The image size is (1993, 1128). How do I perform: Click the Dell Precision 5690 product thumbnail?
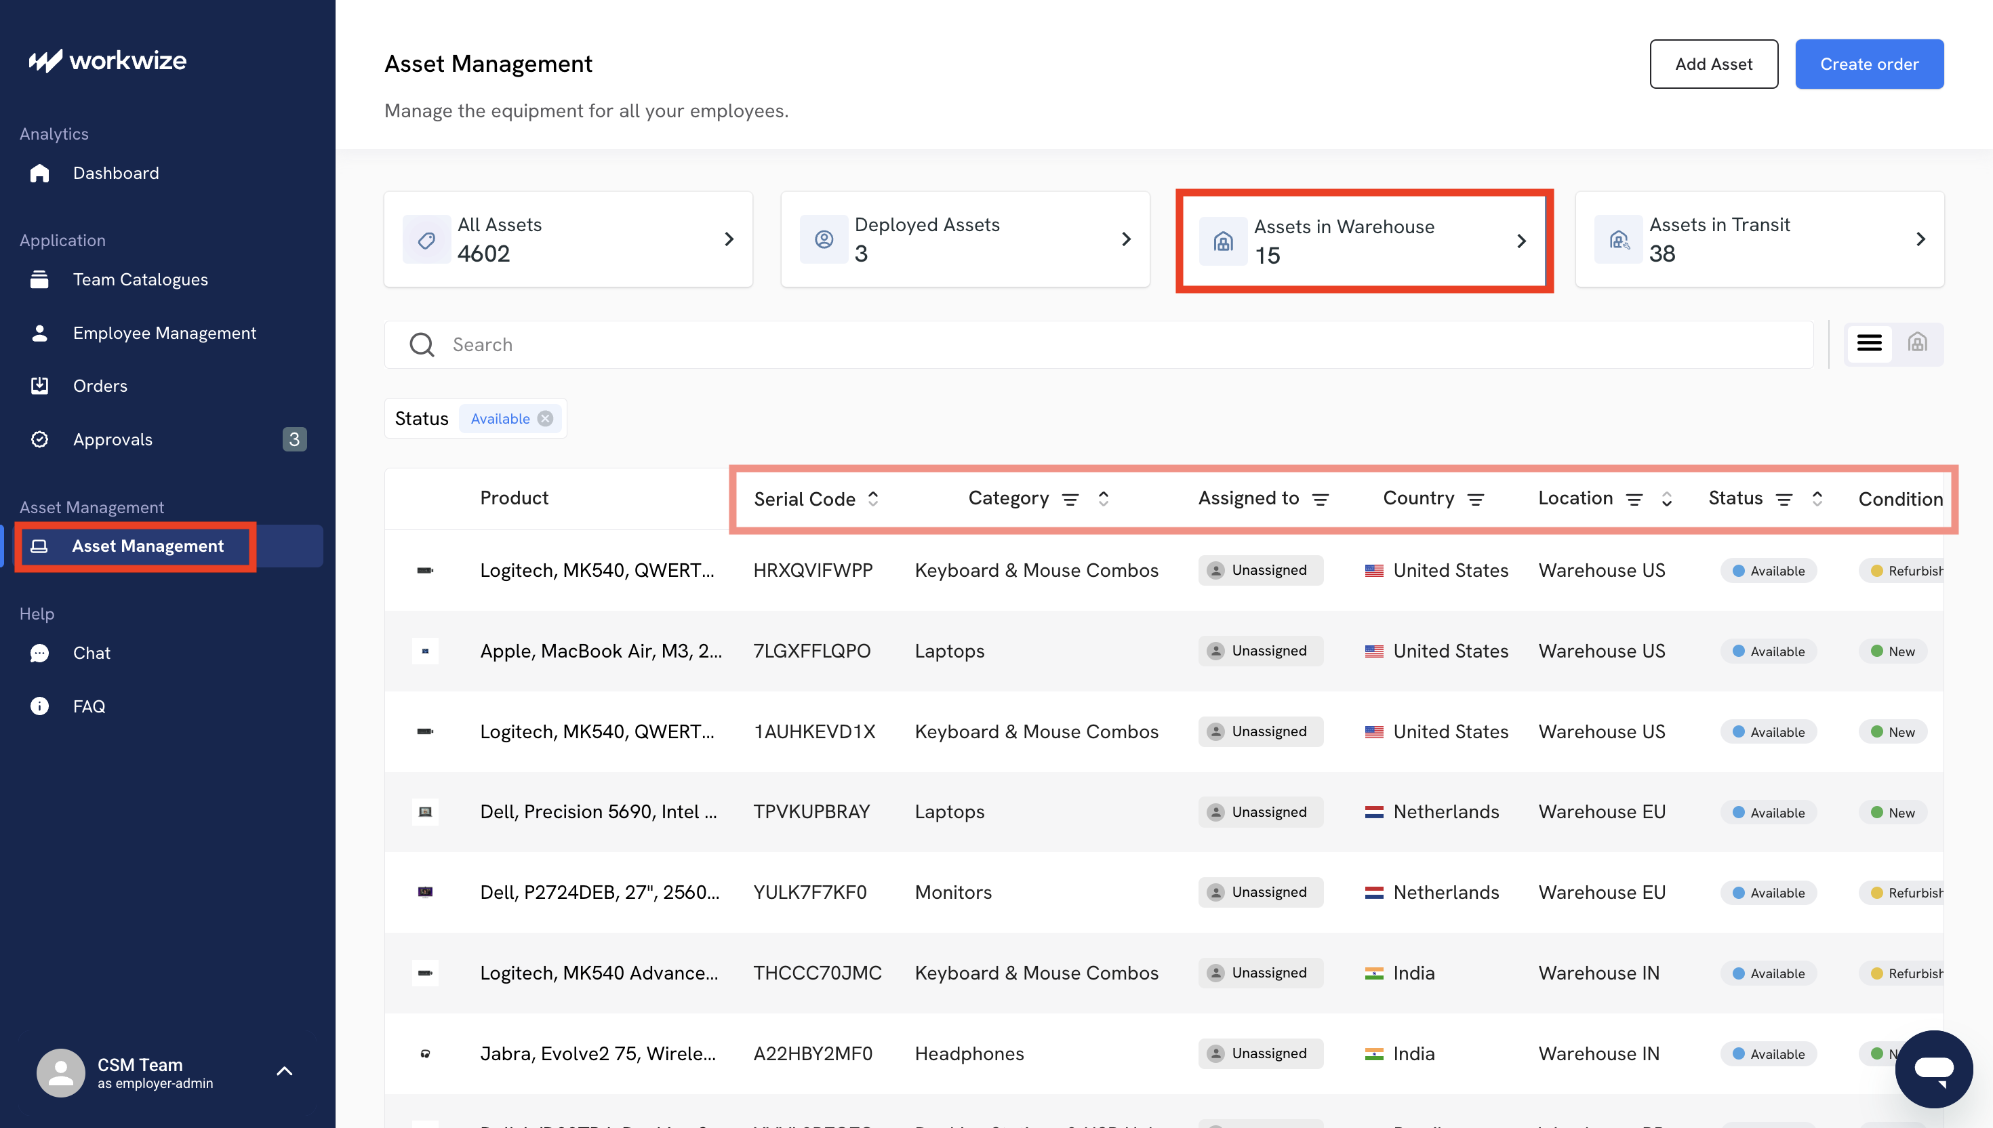[425, 812]
